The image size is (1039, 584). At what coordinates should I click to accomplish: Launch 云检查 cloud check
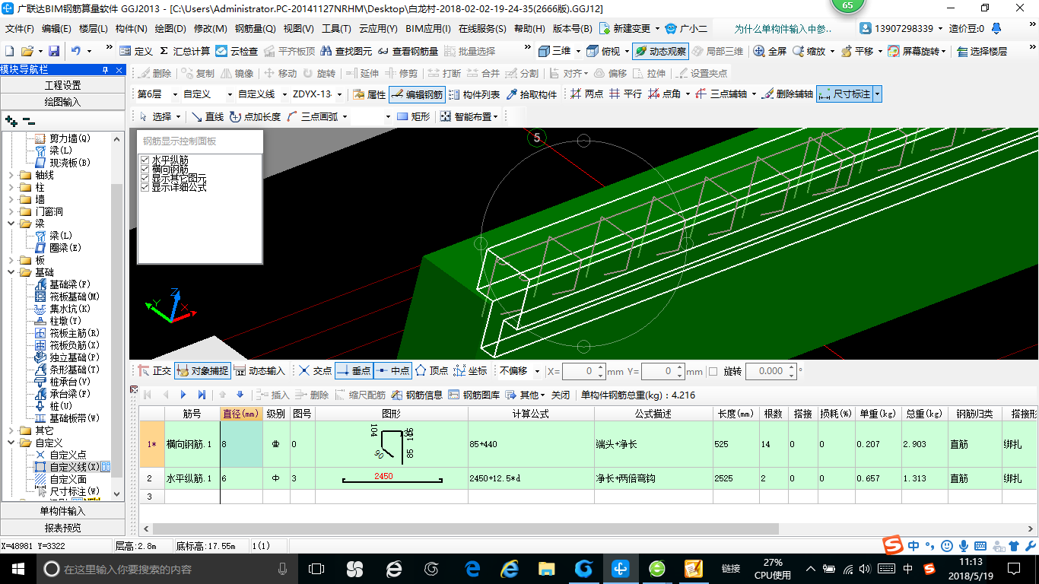click(237, 51)
